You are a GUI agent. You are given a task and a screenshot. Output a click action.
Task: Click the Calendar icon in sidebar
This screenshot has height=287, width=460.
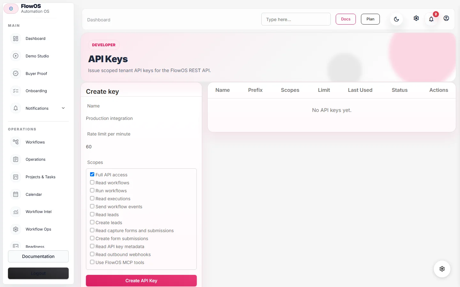coord(16,194)
